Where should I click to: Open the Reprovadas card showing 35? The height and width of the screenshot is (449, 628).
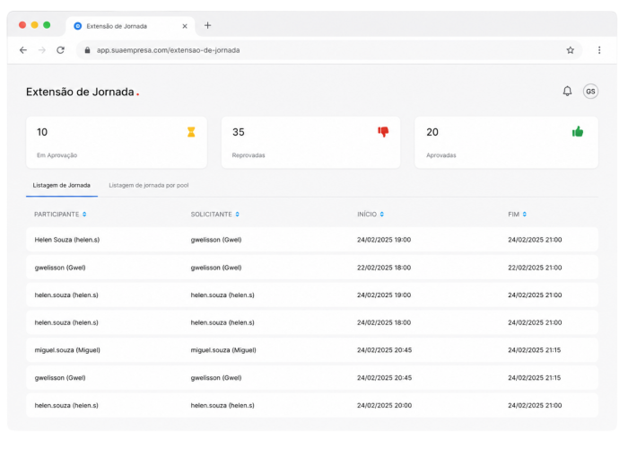[310, 142]
